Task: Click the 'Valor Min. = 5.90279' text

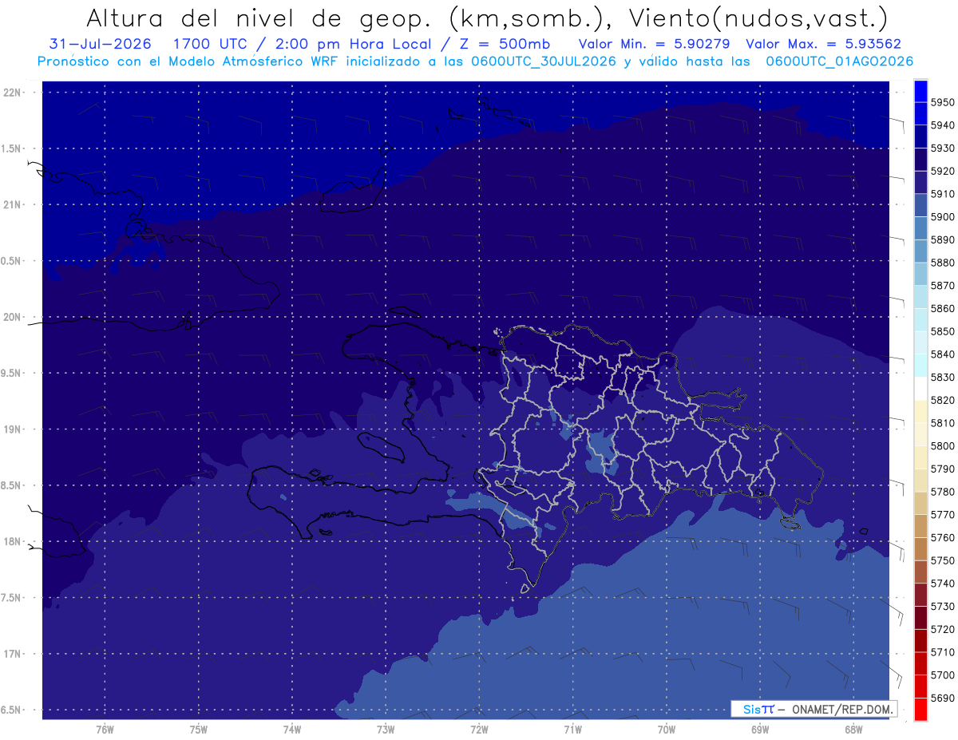Action: click(x=654, y=44)
